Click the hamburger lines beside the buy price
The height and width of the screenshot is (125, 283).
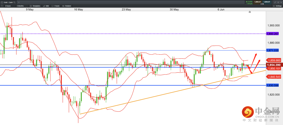tap(273, 2)
